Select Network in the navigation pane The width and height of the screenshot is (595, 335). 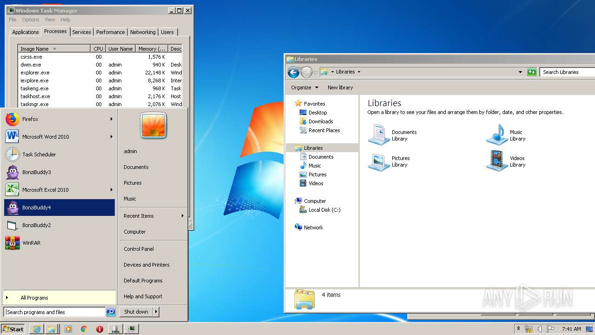(313, 228)
